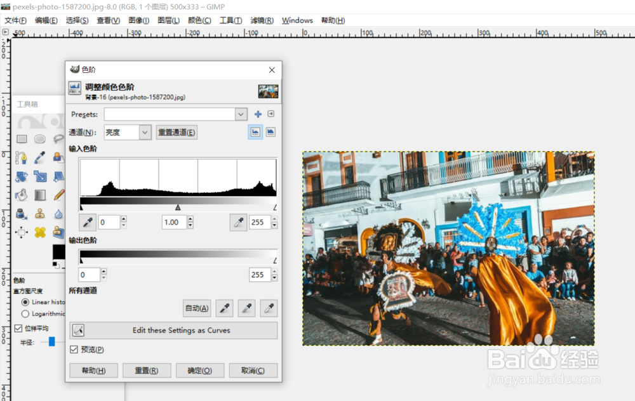This screenshot has height=401, width=635.
Task: Click the image thumbnail in levels dialog header
Action: (268, 91)
